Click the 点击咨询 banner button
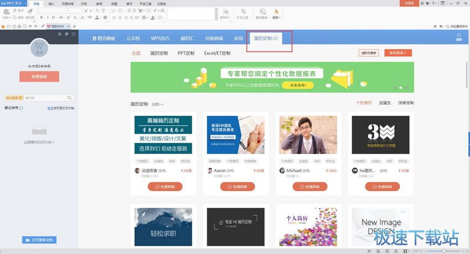Image resolution: width=470 pixels, height=254 pixels. pyautogui.click(x=298, y=86)
